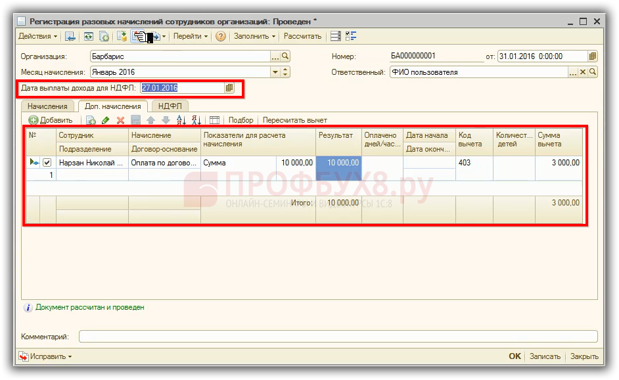
Task: Click the help question mark icon
Action: click(221, 36)
